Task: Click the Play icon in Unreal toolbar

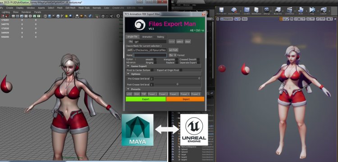Action: [x=312, y=10]
